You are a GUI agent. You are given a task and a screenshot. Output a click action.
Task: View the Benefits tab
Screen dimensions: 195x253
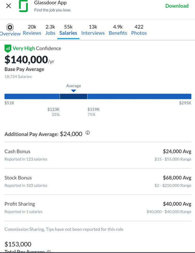pos(118,30)
